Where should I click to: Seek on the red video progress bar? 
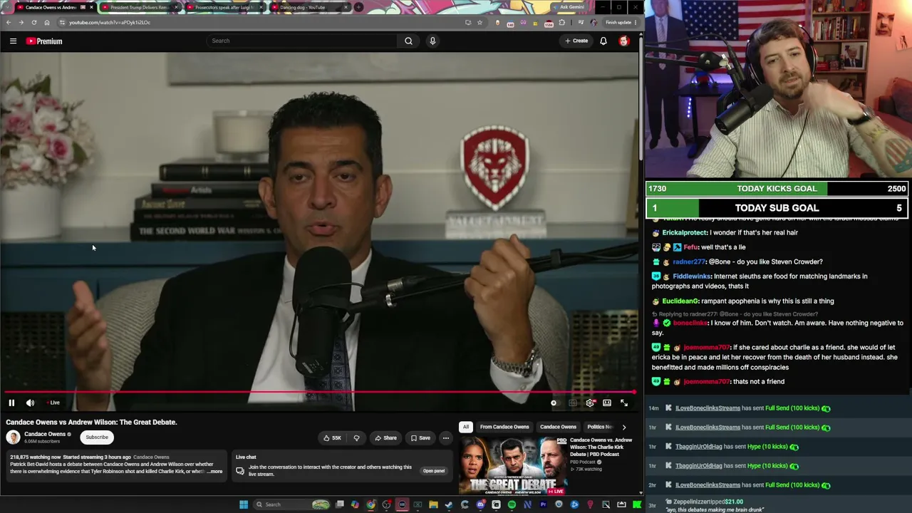[x=319, y=392]
